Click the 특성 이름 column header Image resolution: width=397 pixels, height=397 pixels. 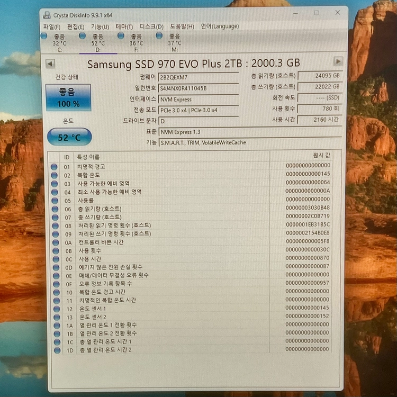click(x=172, y=157)
